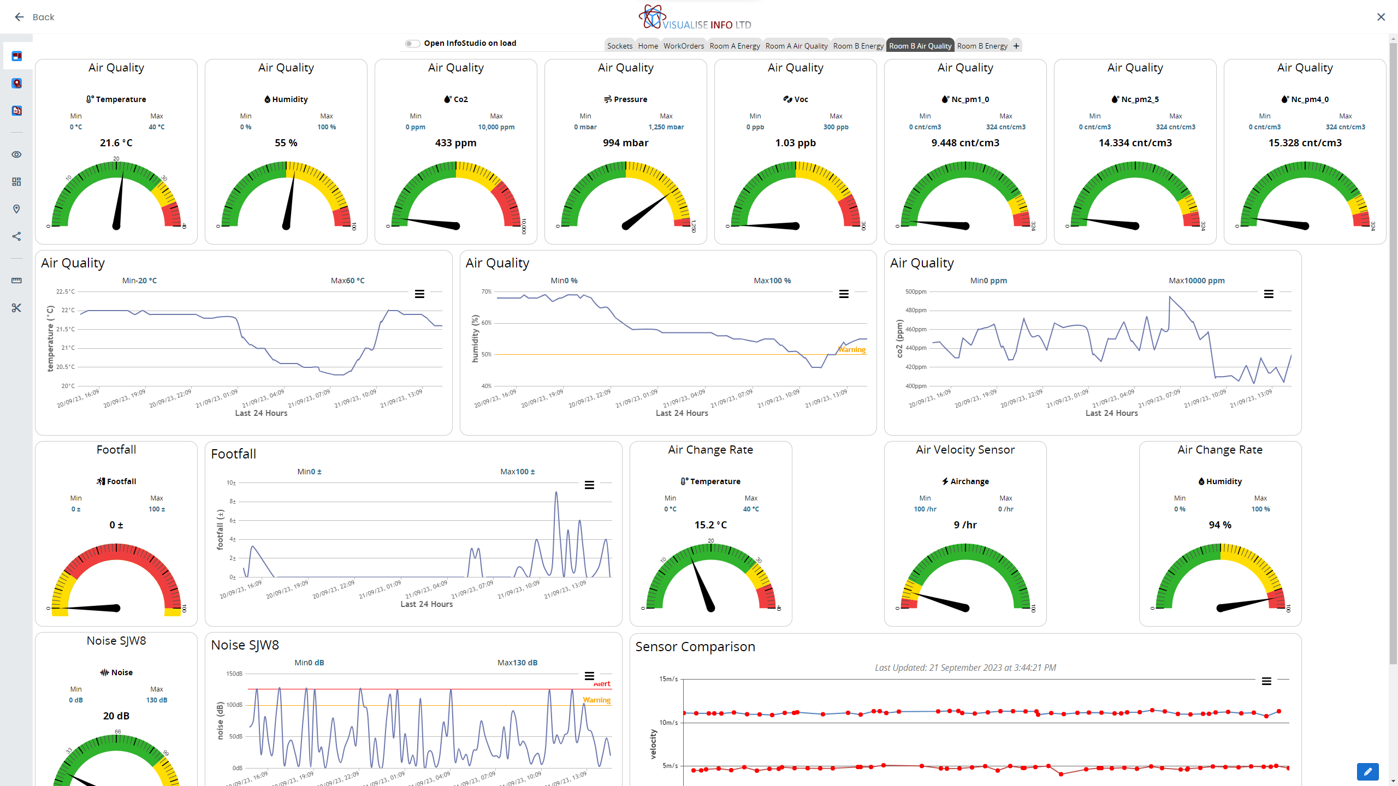
Task: Open the WorkOrders tab
Action: 684,46
